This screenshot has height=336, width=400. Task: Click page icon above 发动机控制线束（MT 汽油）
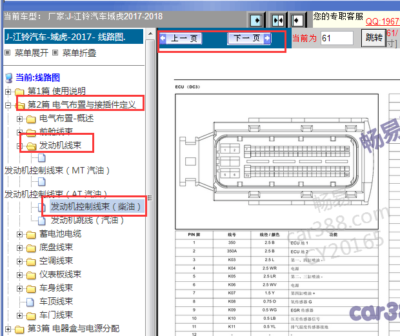click(x=42, y=158)
